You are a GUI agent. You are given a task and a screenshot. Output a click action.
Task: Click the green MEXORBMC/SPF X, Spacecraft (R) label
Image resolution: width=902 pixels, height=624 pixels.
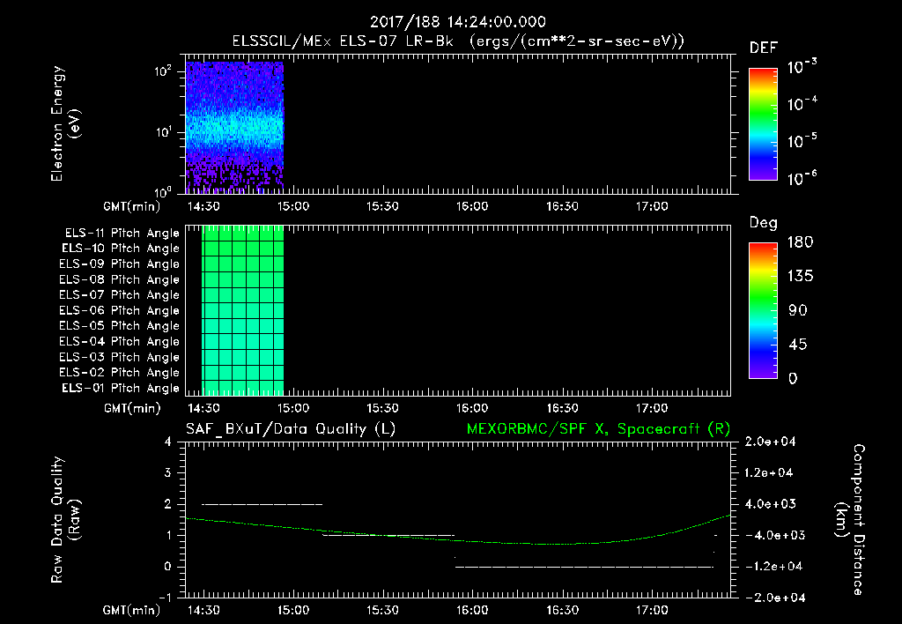tap(598, 429)
